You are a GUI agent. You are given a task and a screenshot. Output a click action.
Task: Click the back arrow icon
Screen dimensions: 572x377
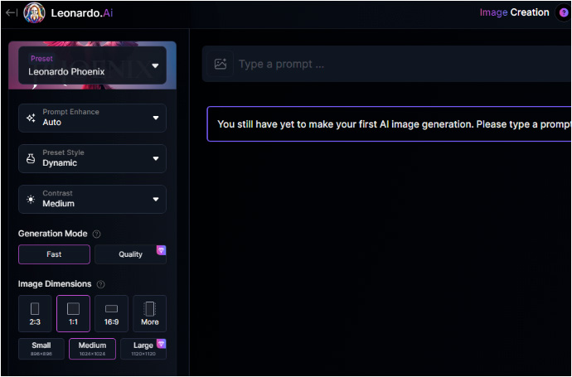click(x=10, y=12)
